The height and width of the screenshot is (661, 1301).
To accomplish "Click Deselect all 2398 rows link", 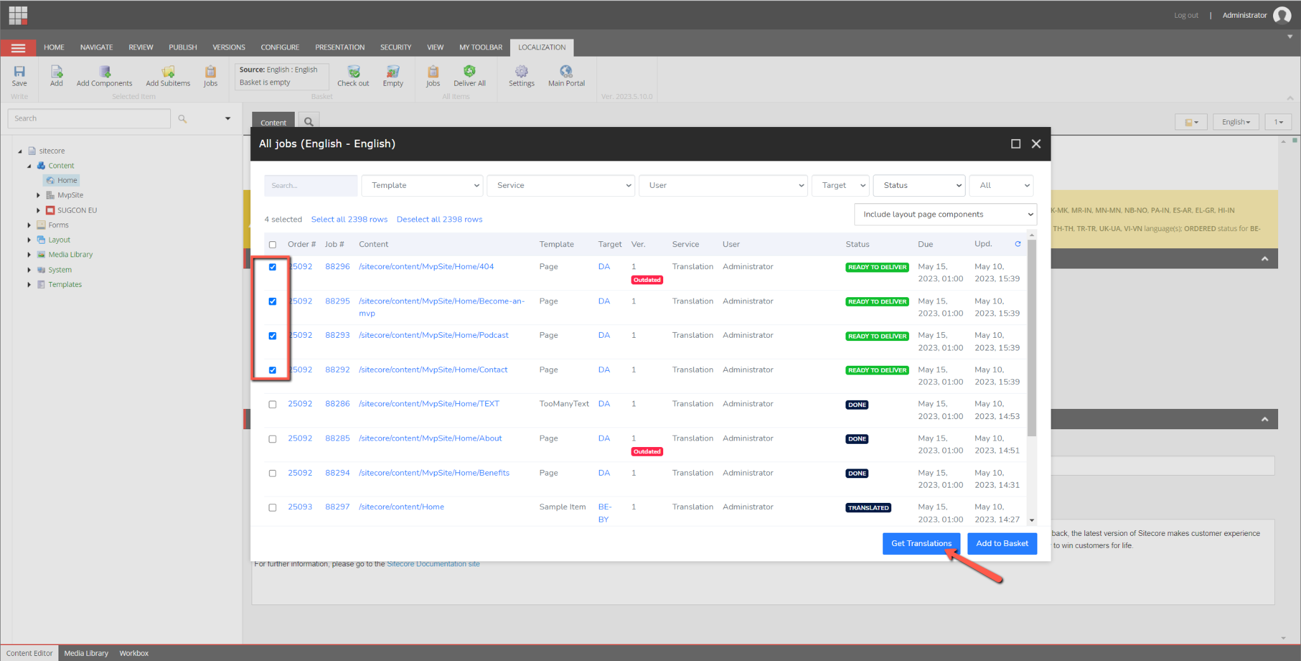I will pyautogui.click(x=440, y=220).
